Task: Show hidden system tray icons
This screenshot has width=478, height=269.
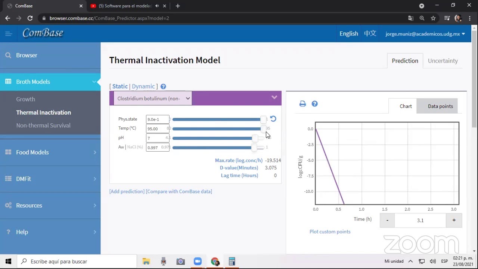Action: pos(410,261)
